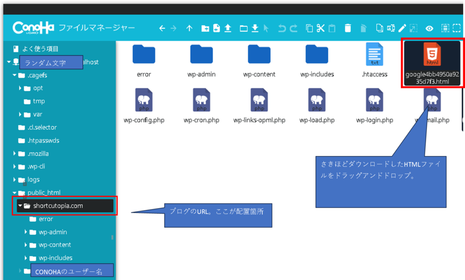
Task: Create a new folder
Action: [x=205, y=28]
